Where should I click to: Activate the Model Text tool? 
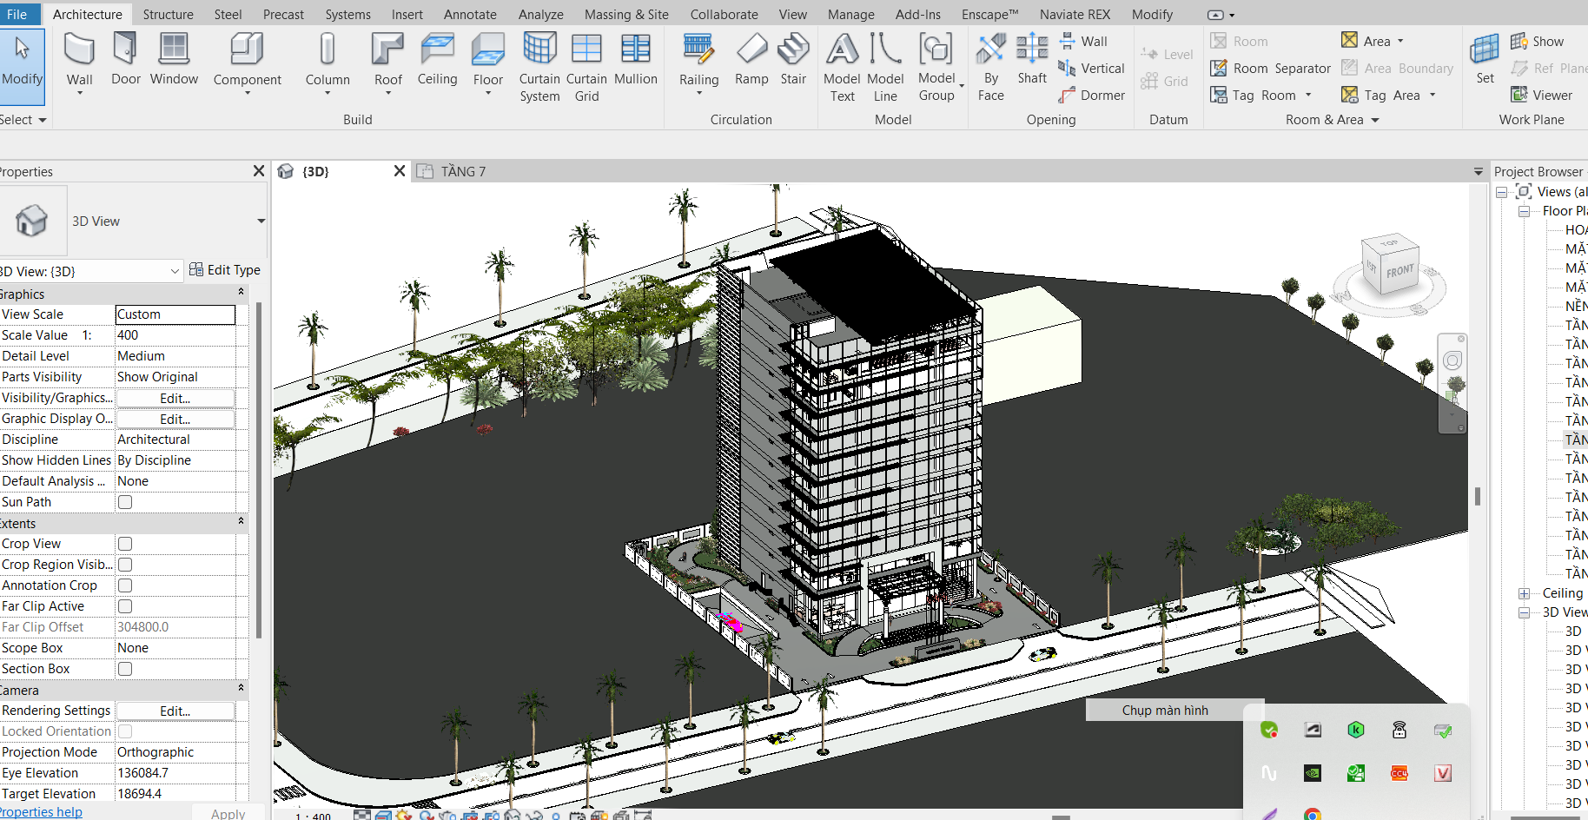click(841, 65)
